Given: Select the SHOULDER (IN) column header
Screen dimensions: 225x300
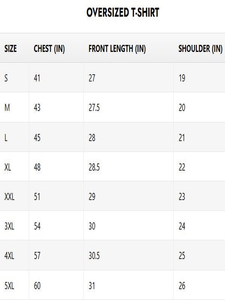Looking at the screenshot, I should coord(200,49).
